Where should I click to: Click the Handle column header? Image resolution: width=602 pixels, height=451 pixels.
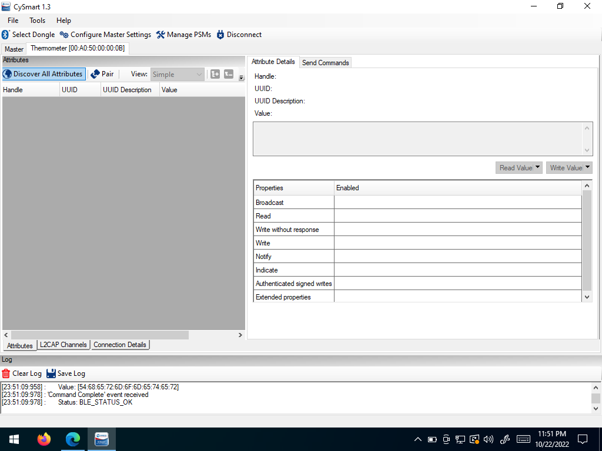pyautogui.click(x=31, y=90)
